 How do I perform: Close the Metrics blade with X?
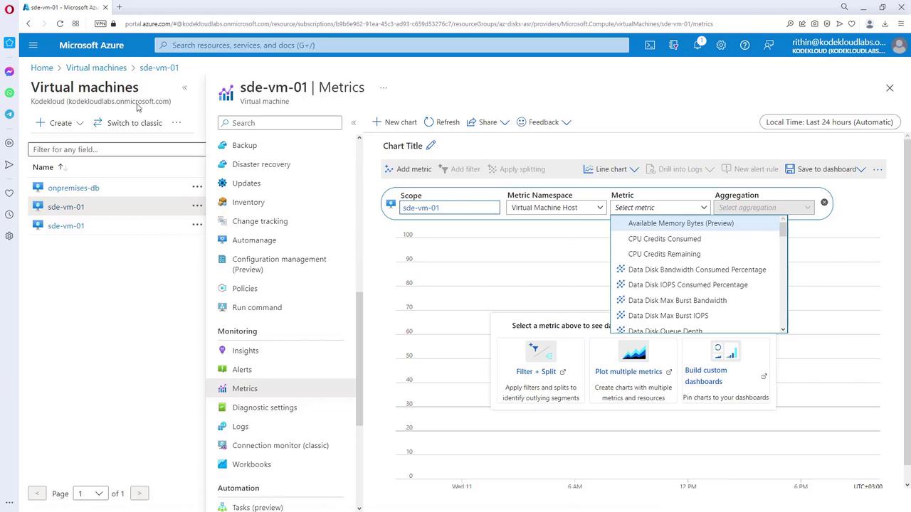point(890,88)
